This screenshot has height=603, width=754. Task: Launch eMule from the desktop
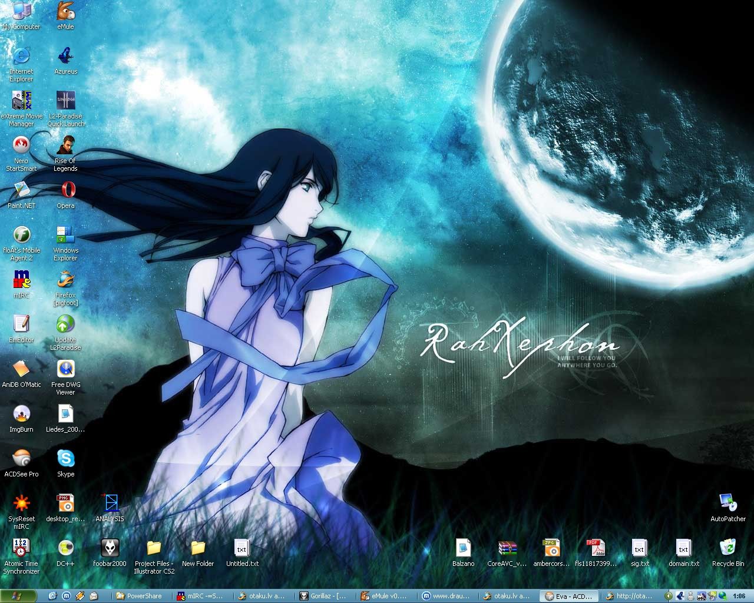tap(65, 16)
